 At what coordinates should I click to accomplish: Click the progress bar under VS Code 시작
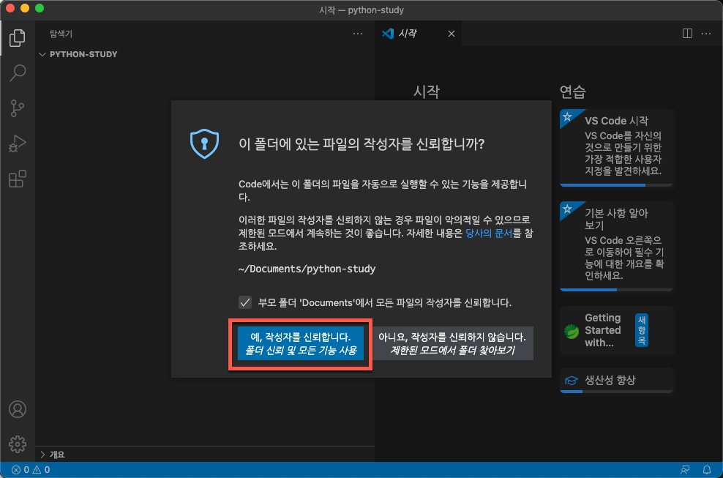point(616,185)
